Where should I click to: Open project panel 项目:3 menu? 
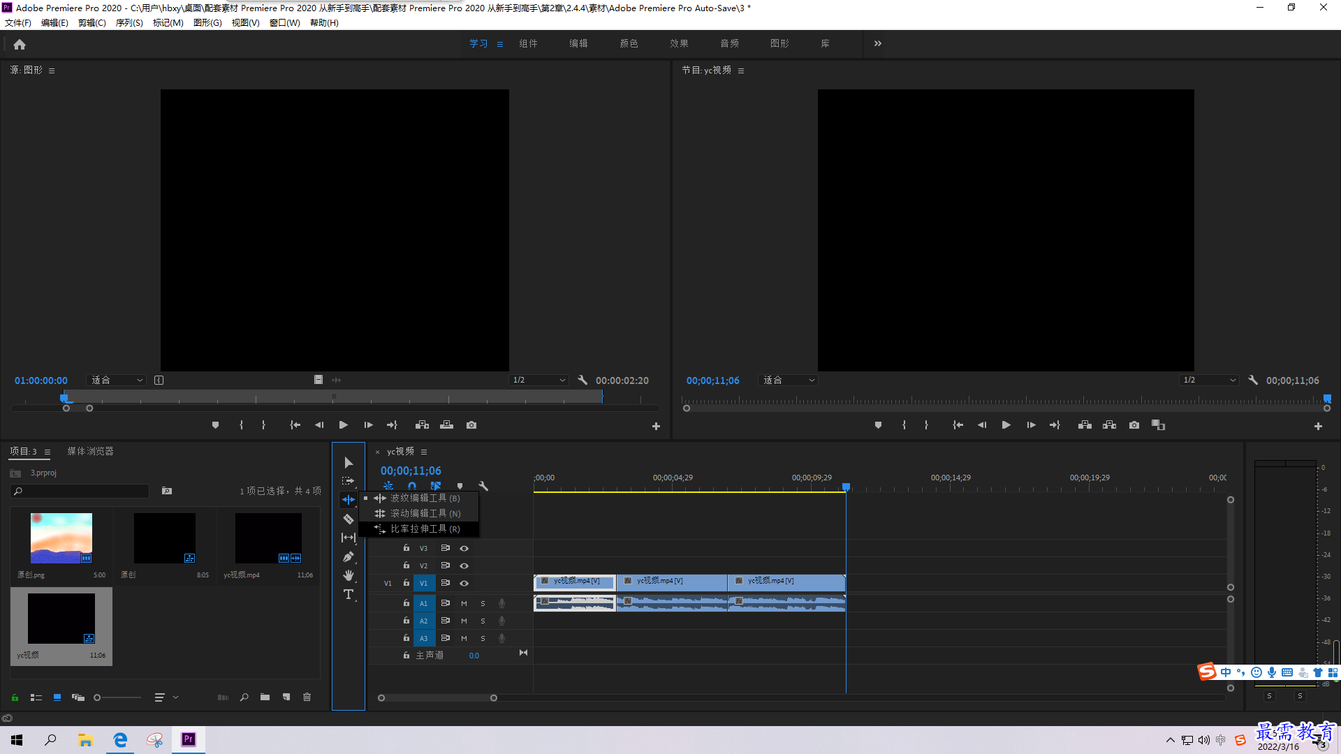tap(47, 452)
